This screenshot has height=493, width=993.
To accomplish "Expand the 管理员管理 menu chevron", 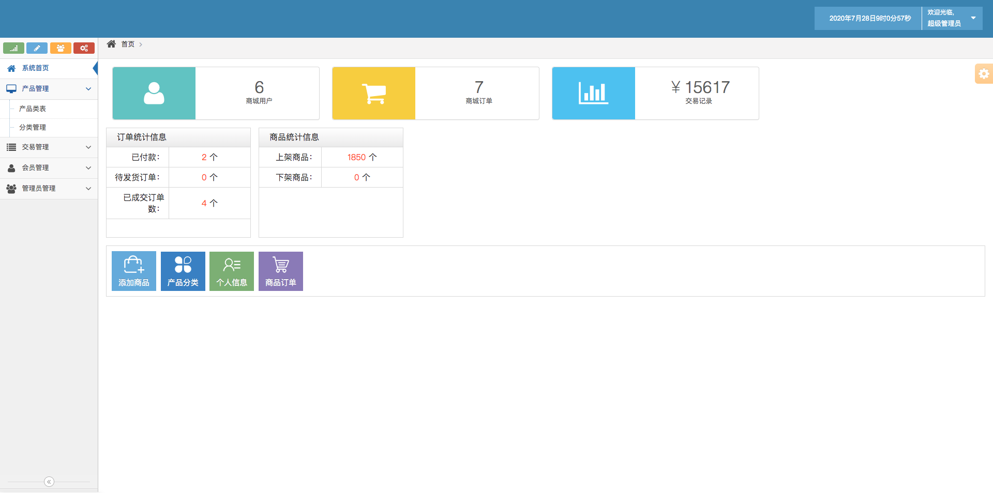I will (88, 189).
